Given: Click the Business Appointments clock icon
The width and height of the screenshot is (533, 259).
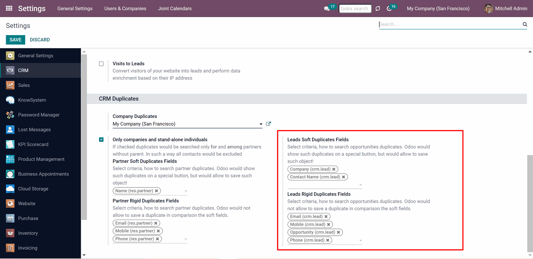Looking at the screenshot, I should point(10,174).
